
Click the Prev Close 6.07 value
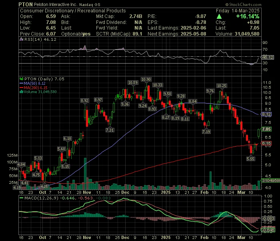51,34
